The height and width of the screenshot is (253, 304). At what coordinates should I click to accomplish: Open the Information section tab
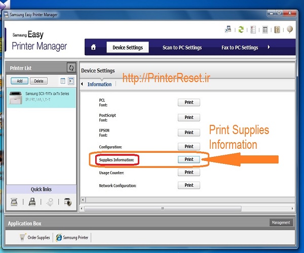(x=99, y=84)
